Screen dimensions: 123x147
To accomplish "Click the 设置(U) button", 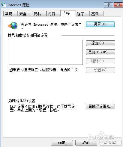I will click(100, 24).
